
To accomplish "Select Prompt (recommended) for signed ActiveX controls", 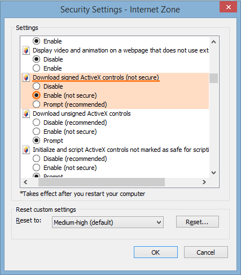I will 36,104.
